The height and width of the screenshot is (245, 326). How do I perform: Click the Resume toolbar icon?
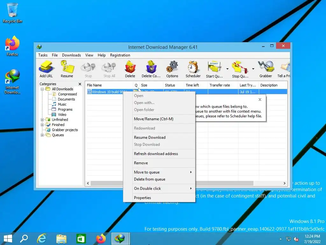click(x=67, y=69)
